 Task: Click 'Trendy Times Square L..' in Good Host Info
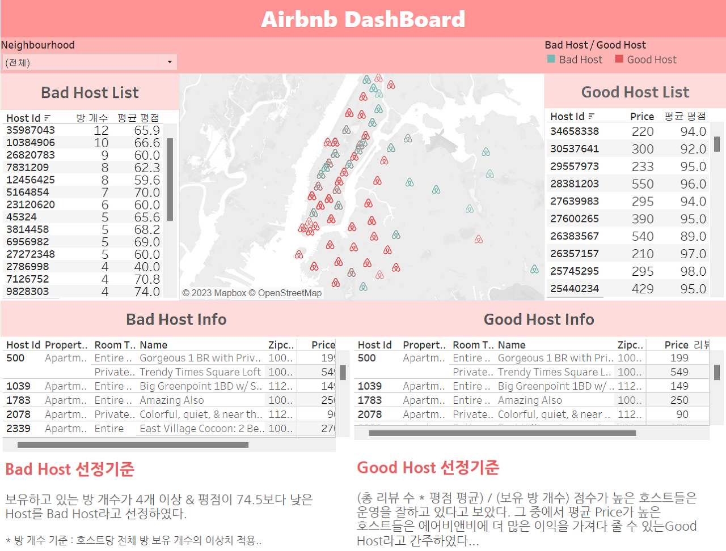click(x=555, y=372)
